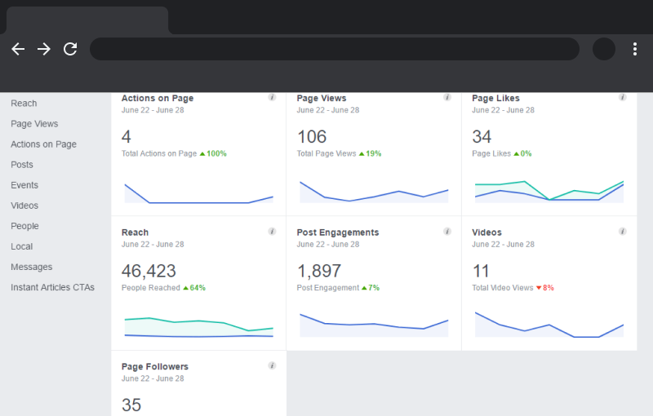This screenshot has width=653, height=416.
Task: Open Local in the sidebar
Action: point(22,246)
